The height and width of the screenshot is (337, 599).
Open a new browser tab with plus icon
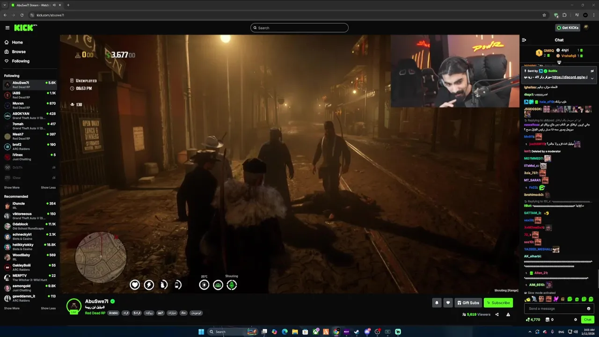(68, 5)
